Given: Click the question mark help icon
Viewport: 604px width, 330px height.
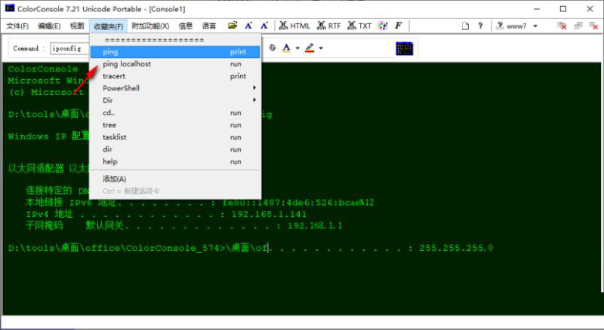Looking at the screenshot, I should tap(480, 26).
